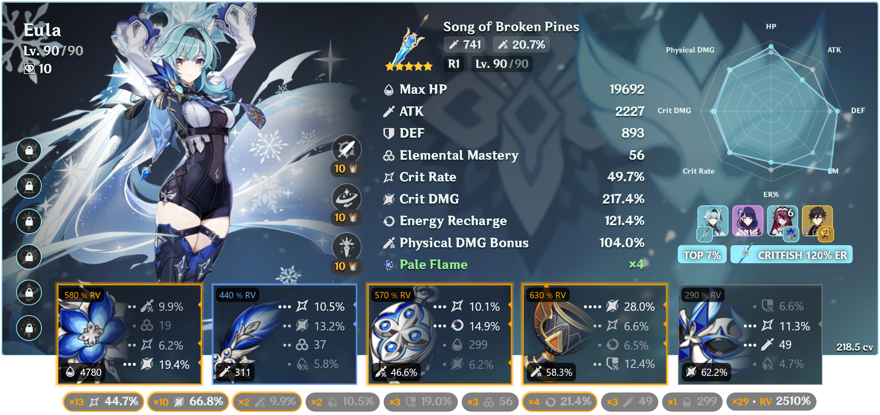Click the x29 RV 2510% total pill
The height and width of the screenshot is (415, 880).
[x=771, y=402]
